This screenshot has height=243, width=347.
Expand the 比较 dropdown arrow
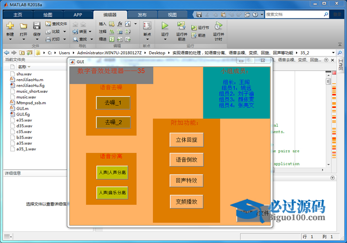point(65,32)
